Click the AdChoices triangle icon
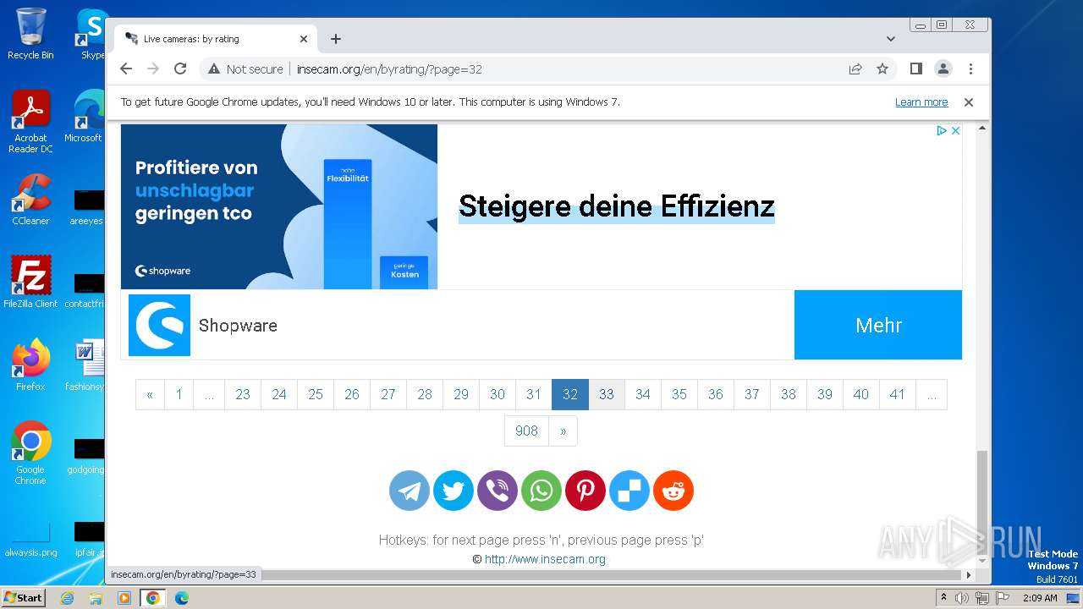 [941, 130]
